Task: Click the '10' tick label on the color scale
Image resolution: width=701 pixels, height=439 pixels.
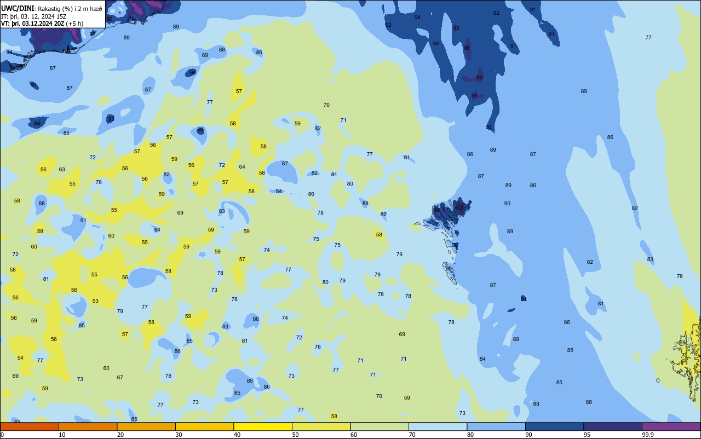Action: (62, 435)
